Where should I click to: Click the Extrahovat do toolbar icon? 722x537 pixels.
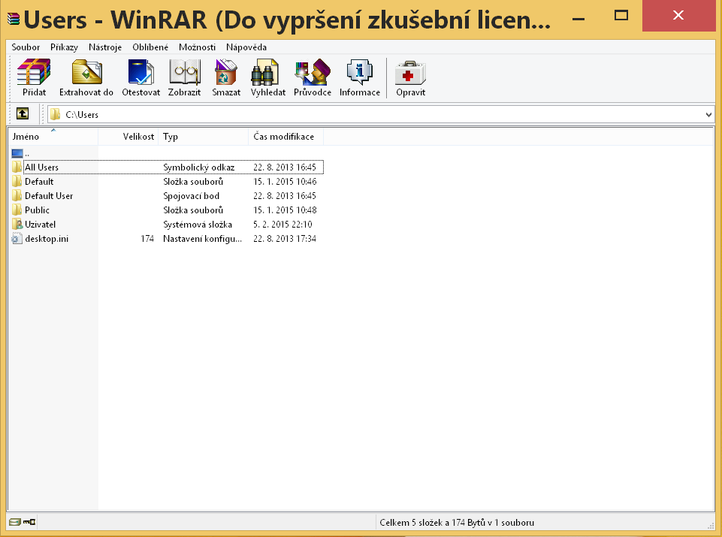86,72
